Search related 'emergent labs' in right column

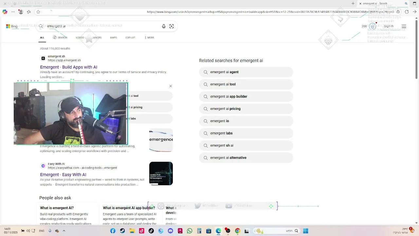point(246,133)
